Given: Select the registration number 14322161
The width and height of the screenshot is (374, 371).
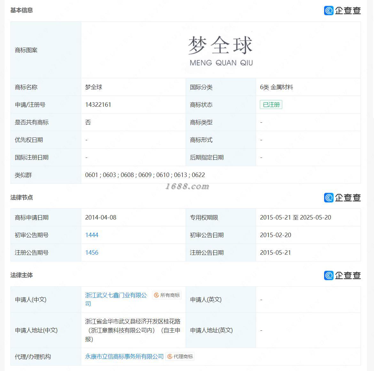Looking at the screenshot, I should click(x=98, y=104).
